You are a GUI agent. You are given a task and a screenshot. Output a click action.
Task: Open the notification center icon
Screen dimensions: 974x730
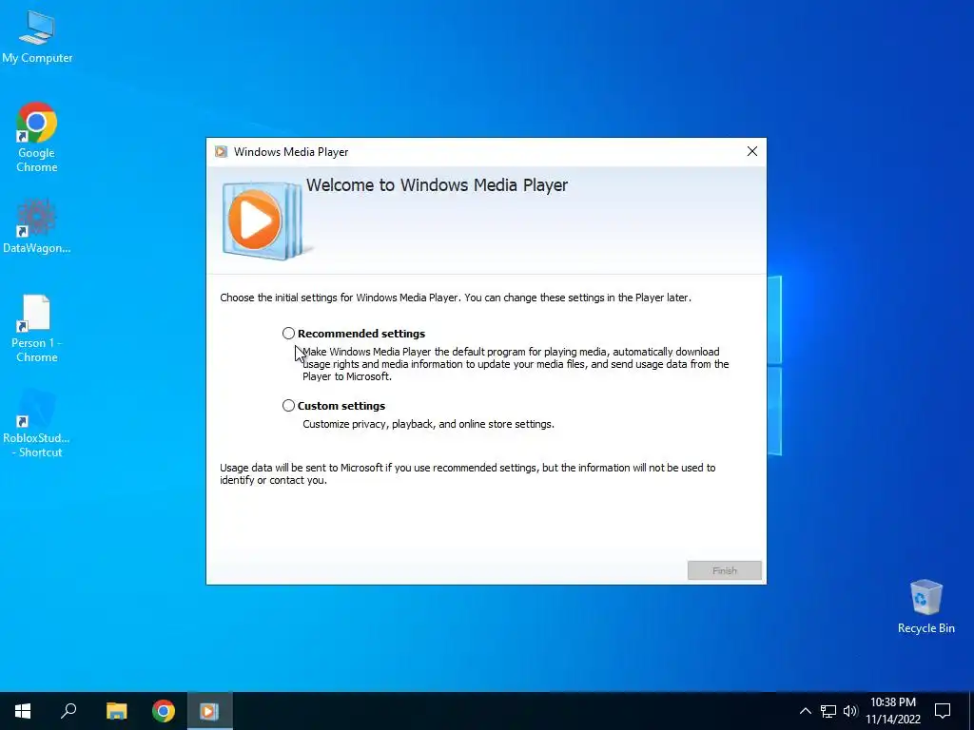coord(943,711)
